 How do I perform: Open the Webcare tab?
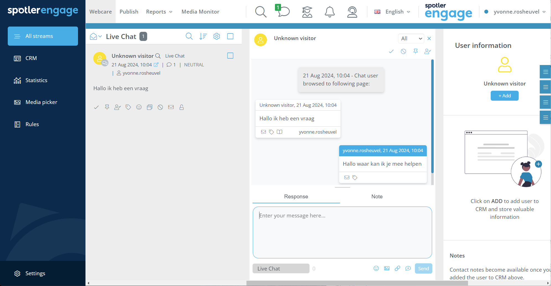click(101, 12)
